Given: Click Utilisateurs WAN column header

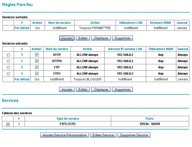Looking at the screenshot, I should point(161,49).
